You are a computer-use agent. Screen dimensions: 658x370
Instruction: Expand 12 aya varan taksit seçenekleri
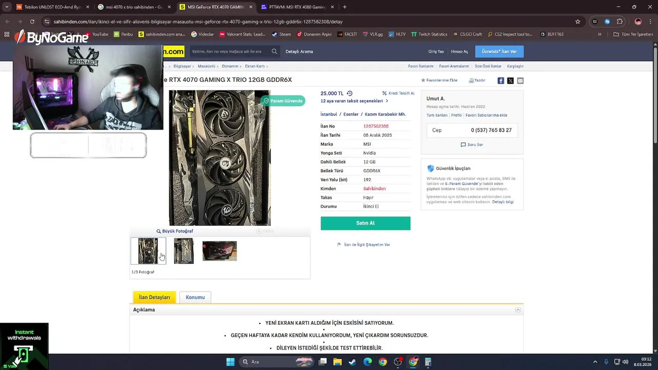tap(354, 101)
